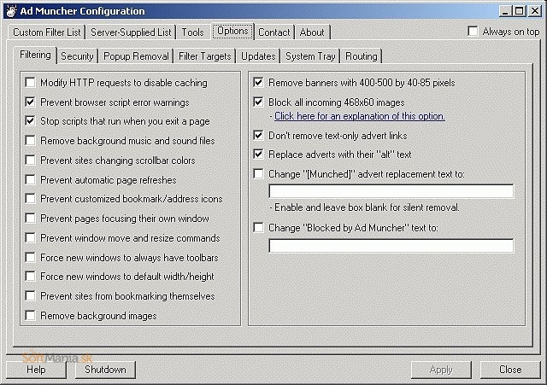Open the Popup Removal sub-tab
547x385 pixels.
coord(136,56)
